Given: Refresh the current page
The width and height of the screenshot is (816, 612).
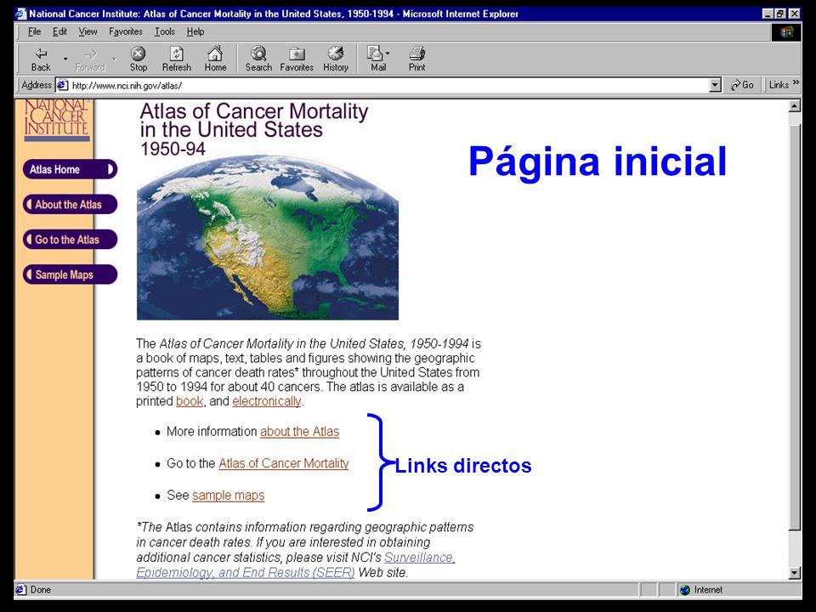Looking at the screenshot, I should 177,59.
